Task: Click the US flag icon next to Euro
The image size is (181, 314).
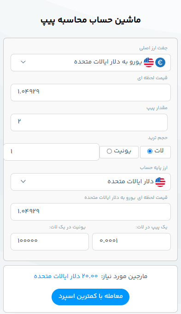Action: 149,62
